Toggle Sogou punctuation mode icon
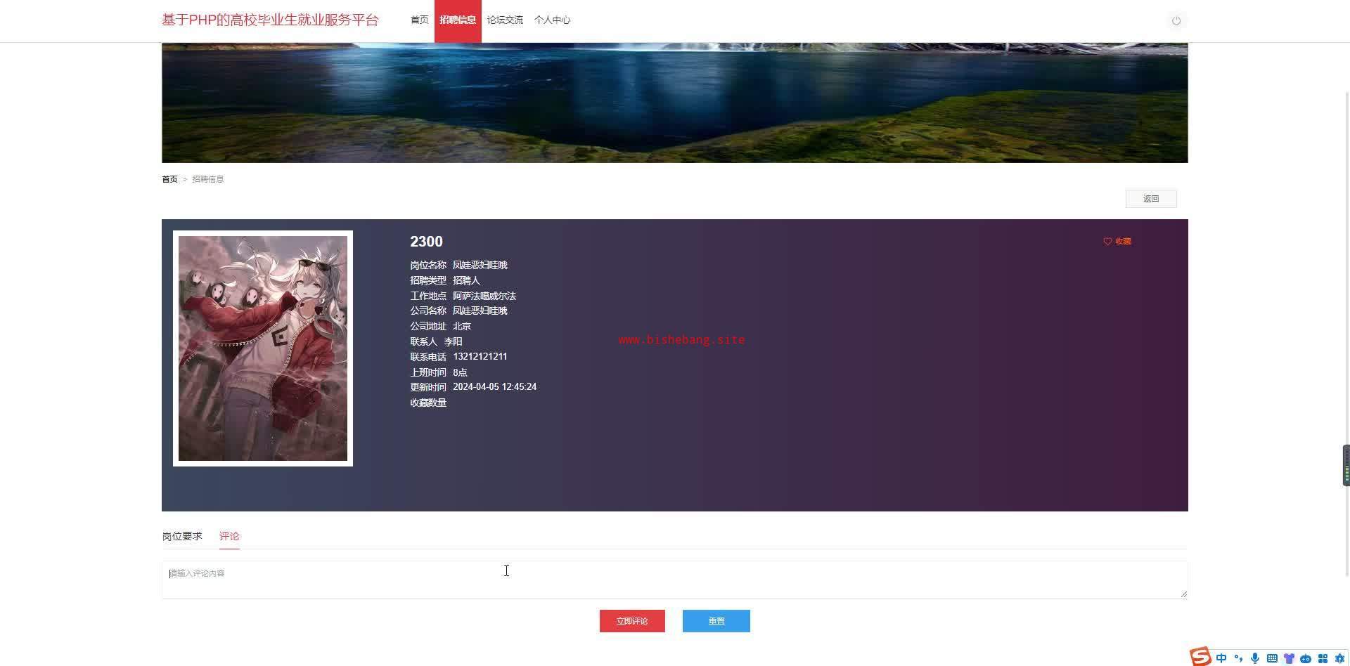1350x666 pixels. point(1238,658)
